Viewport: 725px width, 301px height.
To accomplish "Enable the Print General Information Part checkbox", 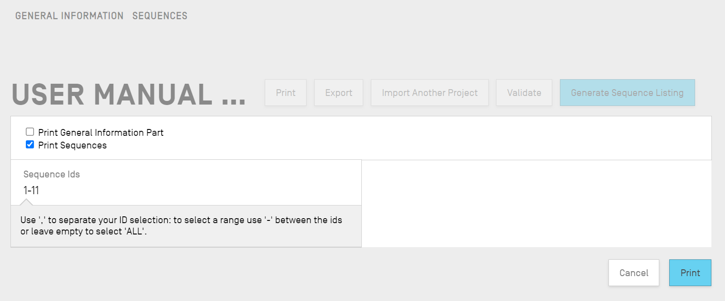I will tap(30, 132).
